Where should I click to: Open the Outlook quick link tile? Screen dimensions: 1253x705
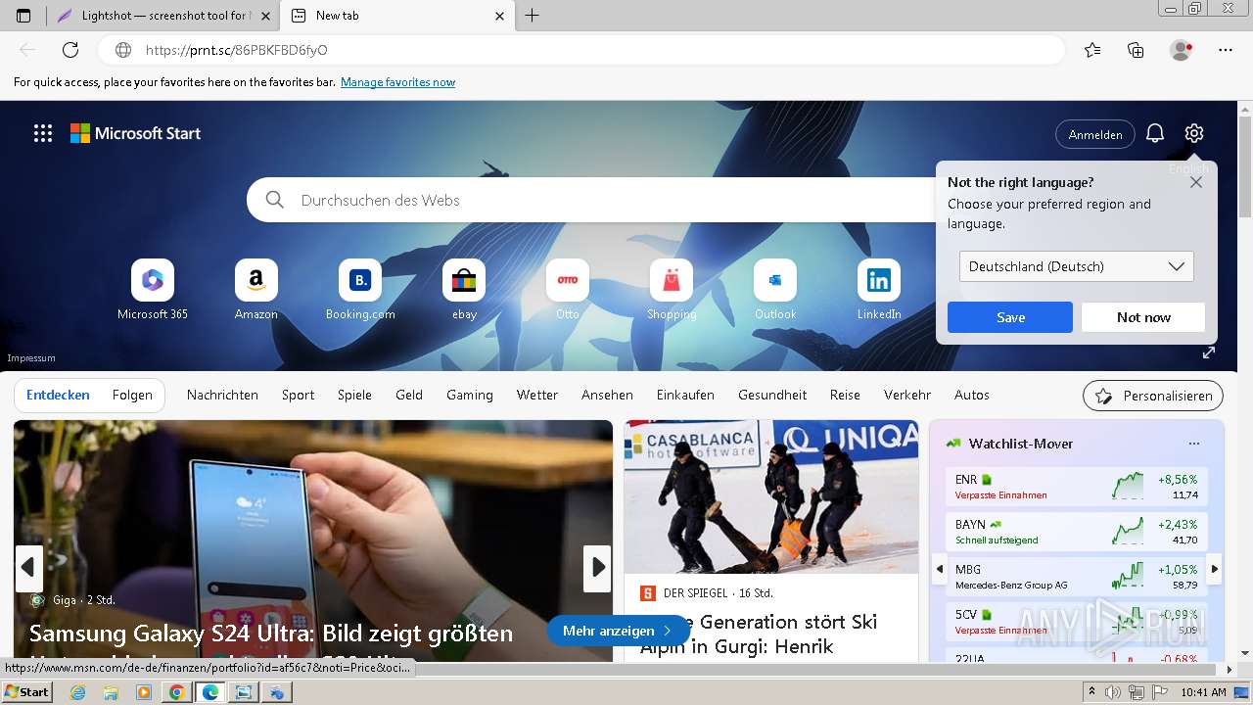click(x=775, y=290)
